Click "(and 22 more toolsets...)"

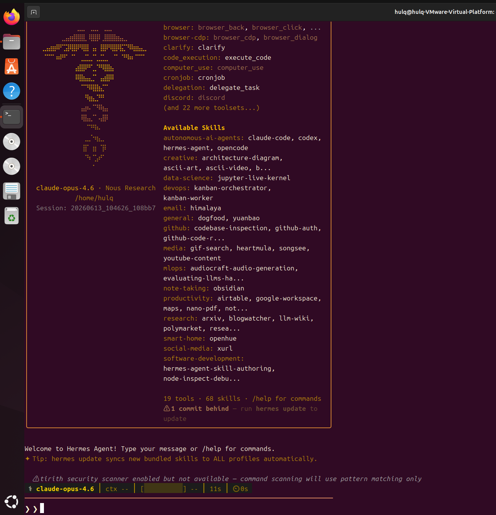point(212,108)
